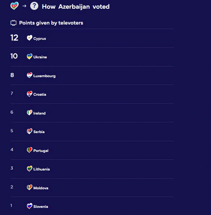Click the question mark circle icon
The height and width of the screenshot is (215, 211).
34,6
